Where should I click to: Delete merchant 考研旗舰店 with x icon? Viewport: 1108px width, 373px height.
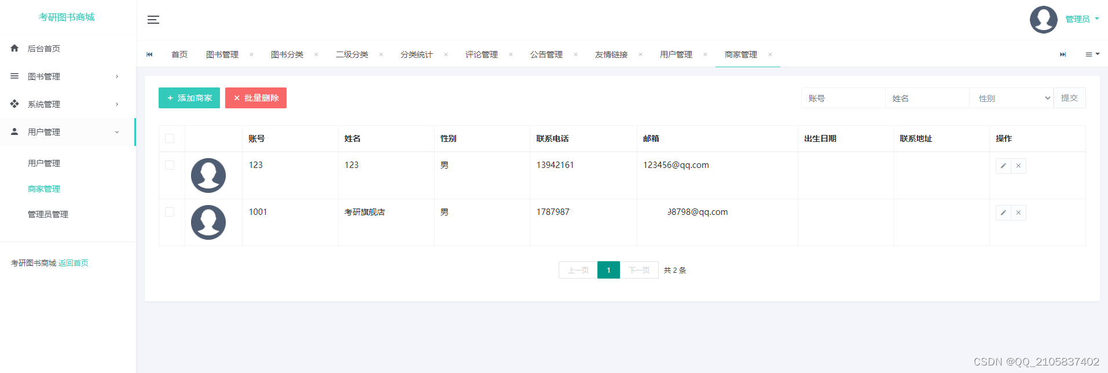pos(1018,213)
